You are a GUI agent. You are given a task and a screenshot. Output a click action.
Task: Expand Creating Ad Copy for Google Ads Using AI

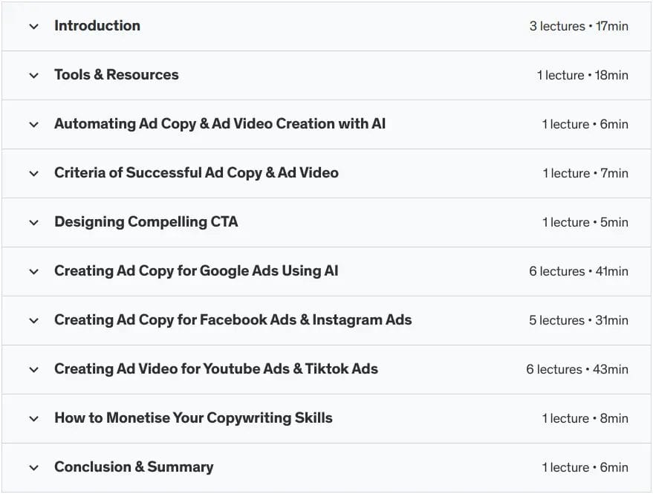tap(33, 271)
